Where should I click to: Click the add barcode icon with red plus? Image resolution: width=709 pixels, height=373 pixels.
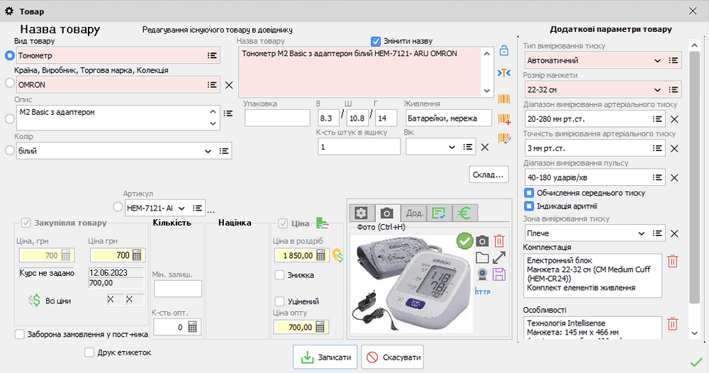(504, 118)
